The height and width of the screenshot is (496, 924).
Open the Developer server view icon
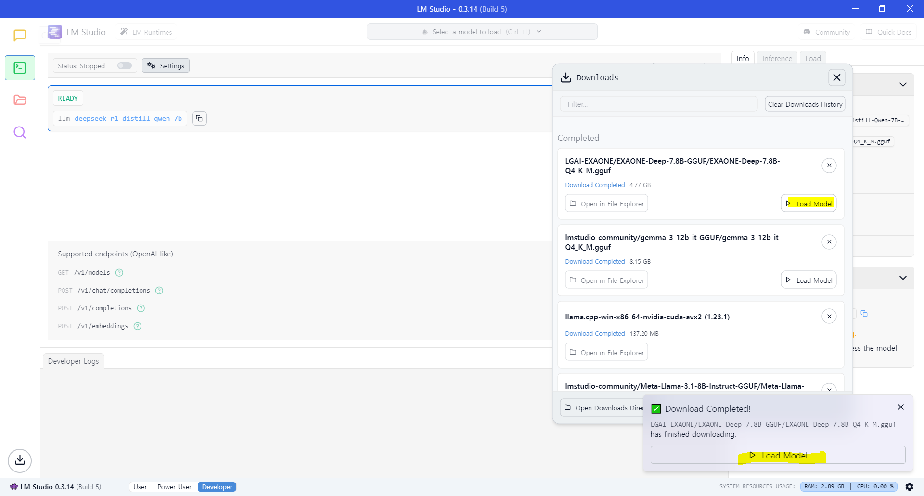[20, 68]
